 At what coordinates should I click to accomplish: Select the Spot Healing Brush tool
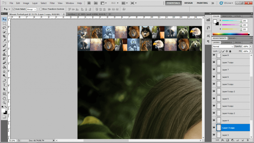[4, 46]
